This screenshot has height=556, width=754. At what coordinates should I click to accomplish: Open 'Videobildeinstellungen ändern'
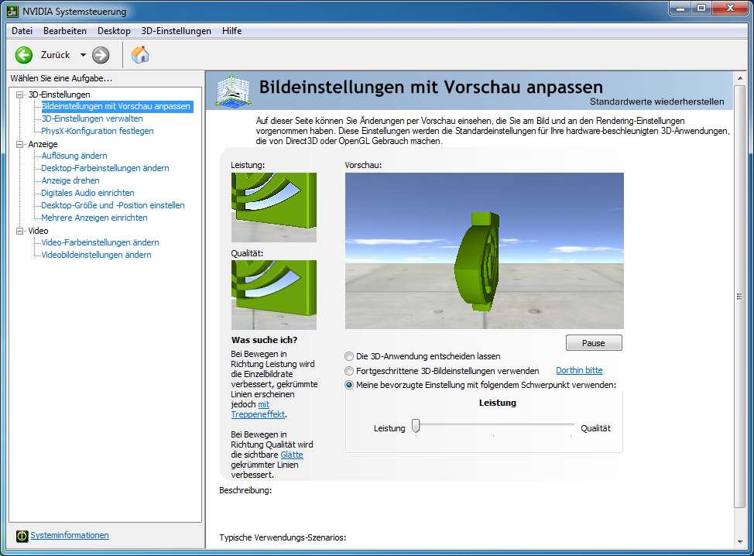pyautogui.click(x=96, y=255)
